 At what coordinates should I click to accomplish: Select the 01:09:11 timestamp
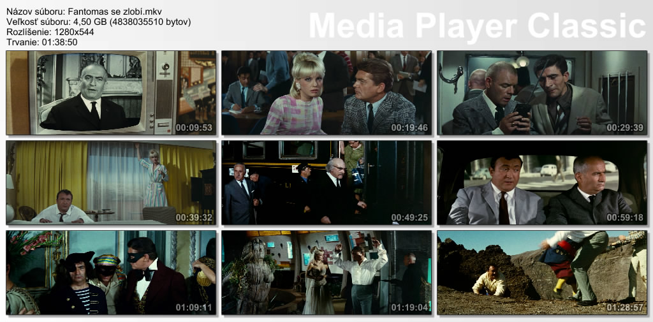195,307
